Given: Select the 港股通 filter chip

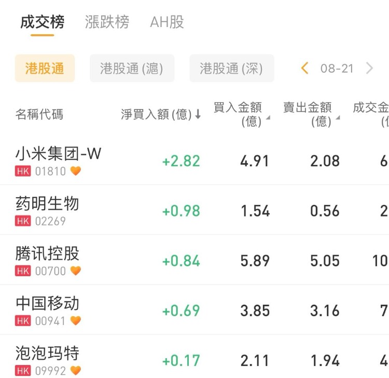Looking at the screenshot, I should [x=45, y=69].
